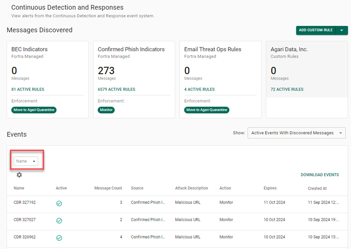351x249 pixels.
Task: Click the Move to Agari-Quarantine badge under BEC Indicators
Action: pos(34,110)
